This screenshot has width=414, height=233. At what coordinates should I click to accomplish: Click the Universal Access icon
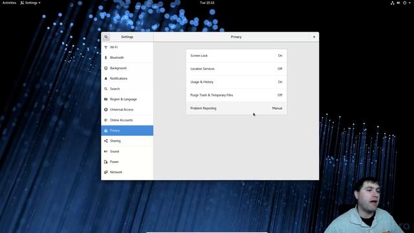pos(106,109)
